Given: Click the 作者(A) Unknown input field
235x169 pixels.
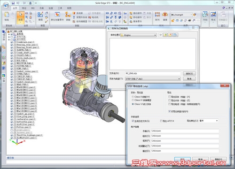Looking at the screenshot, I should point(185,131).
